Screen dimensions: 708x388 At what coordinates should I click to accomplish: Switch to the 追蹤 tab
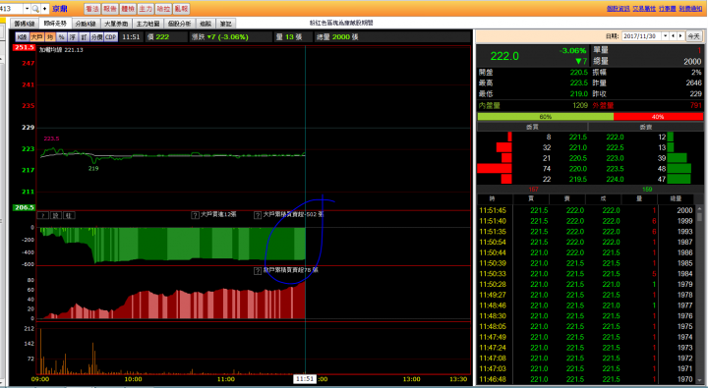pos(206,24)
